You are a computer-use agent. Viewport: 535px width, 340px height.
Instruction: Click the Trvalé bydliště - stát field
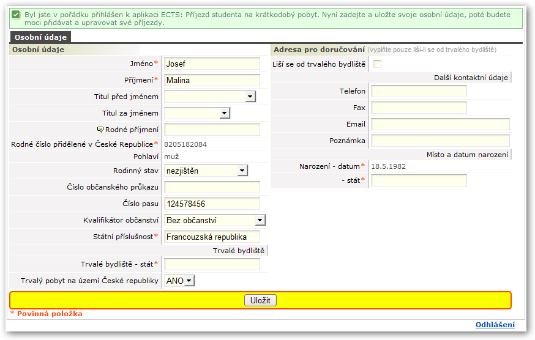(x=212, y=264)
